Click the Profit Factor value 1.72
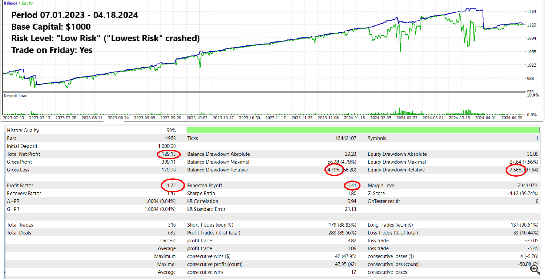The height and width of the screenshot is (279, 545). (x=171, y=186)
